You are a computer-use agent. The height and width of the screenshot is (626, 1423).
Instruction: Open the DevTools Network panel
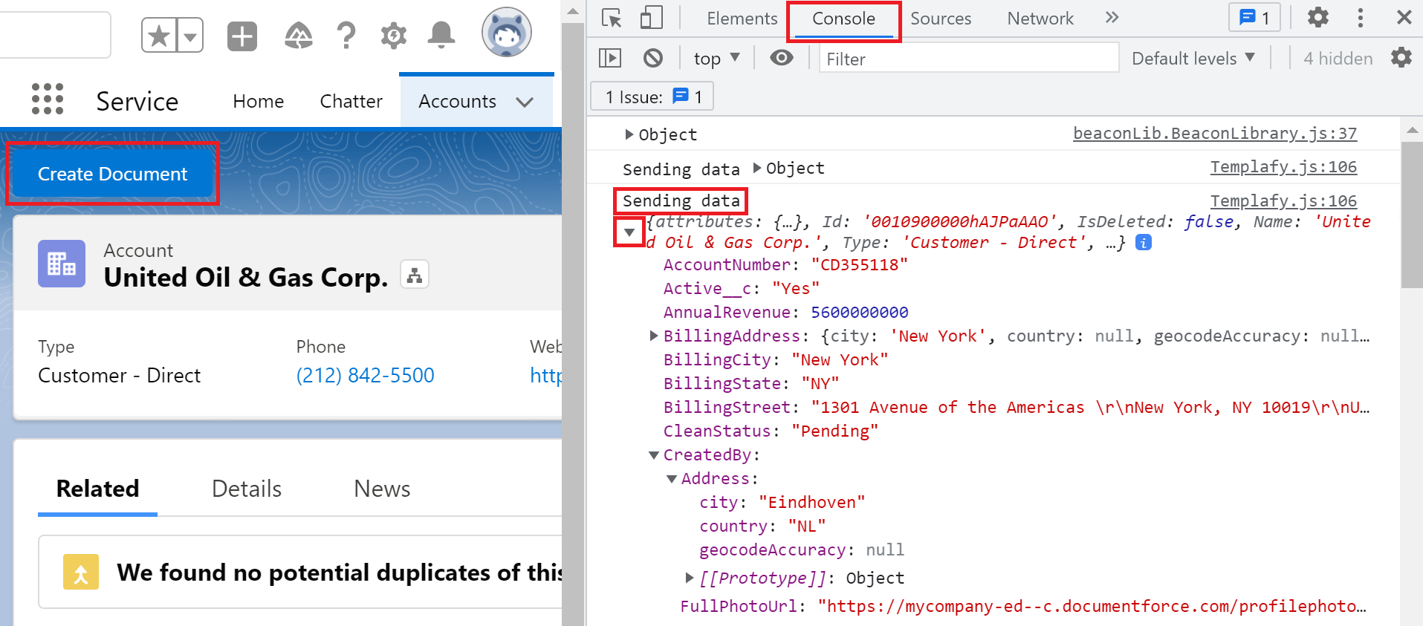click(x=1040, y=19)
